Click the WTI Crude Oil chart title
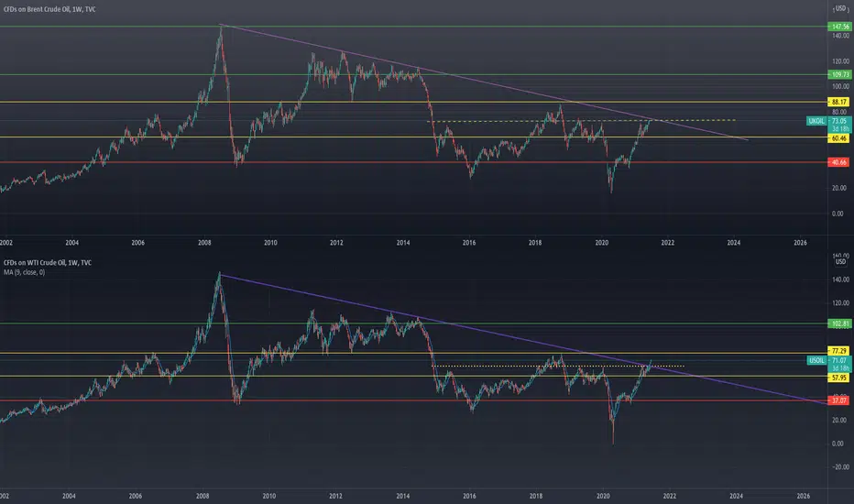Screen dimensions: 854x504 [x=48, y=263]
